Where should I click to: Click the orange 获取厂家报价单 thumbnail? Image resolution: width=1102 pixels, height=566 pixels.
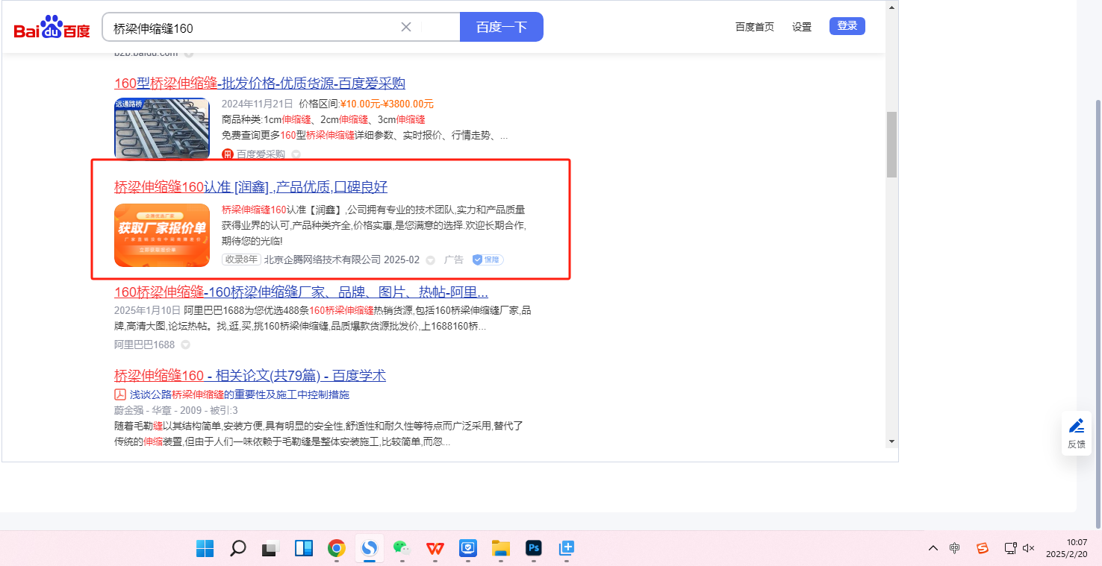pos(162,235)
